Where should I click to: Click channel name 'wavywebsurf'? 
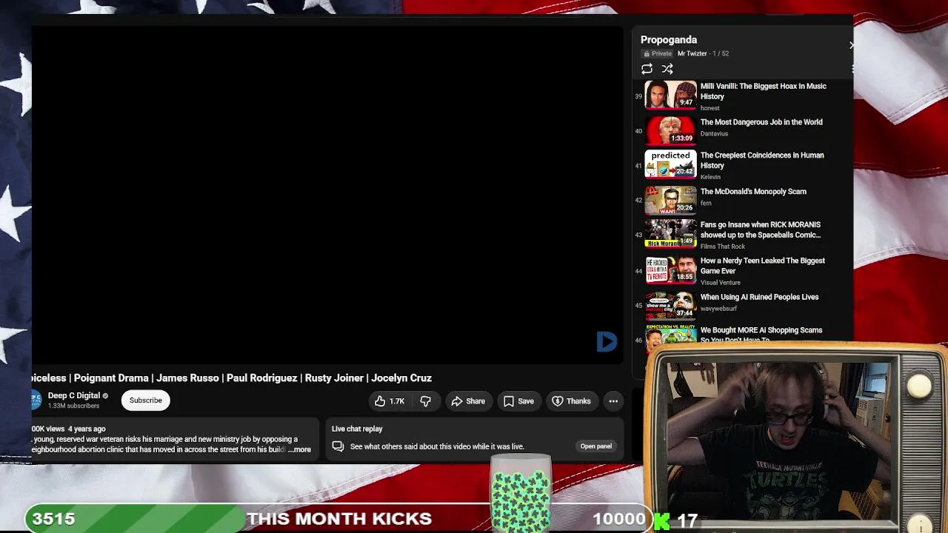(718, 309)
